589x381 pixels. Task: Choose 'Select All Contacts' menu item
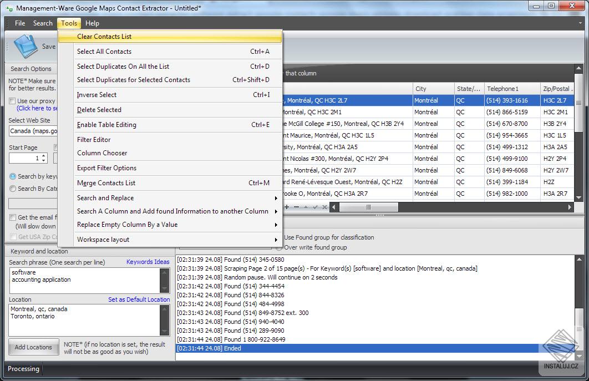pyautogui.click(x=170, y=52)
